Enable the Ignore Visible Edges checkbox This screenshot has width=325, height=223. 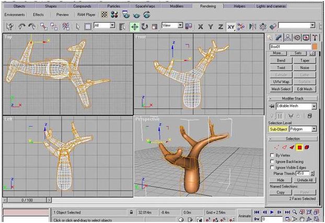(272, 167)
